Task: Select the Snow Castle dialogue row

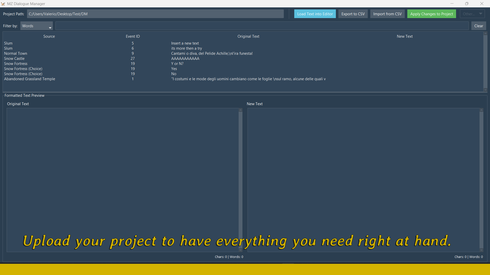Action: (14, 59)
